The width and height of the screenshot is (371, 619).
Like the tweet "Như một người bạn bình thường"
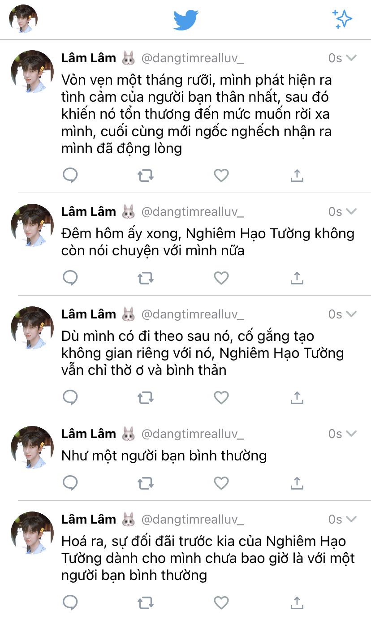[221, 483]
